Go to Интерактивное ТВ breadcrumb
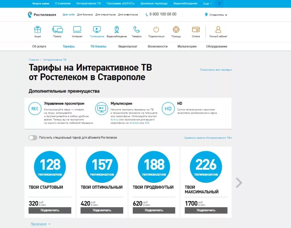Screen dimensions: 291x228 point(55,60)
